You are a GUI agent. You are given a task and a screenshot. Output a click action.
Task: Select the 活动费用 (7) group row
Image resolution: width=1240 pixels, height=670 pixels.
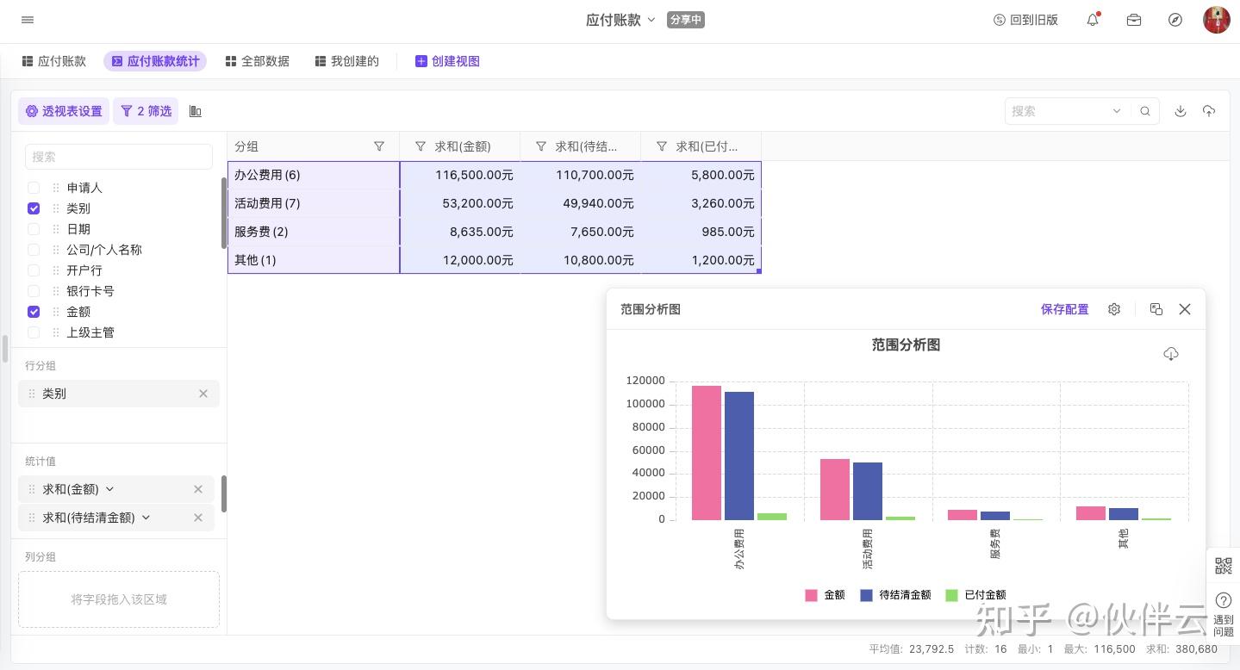(314, 203)
